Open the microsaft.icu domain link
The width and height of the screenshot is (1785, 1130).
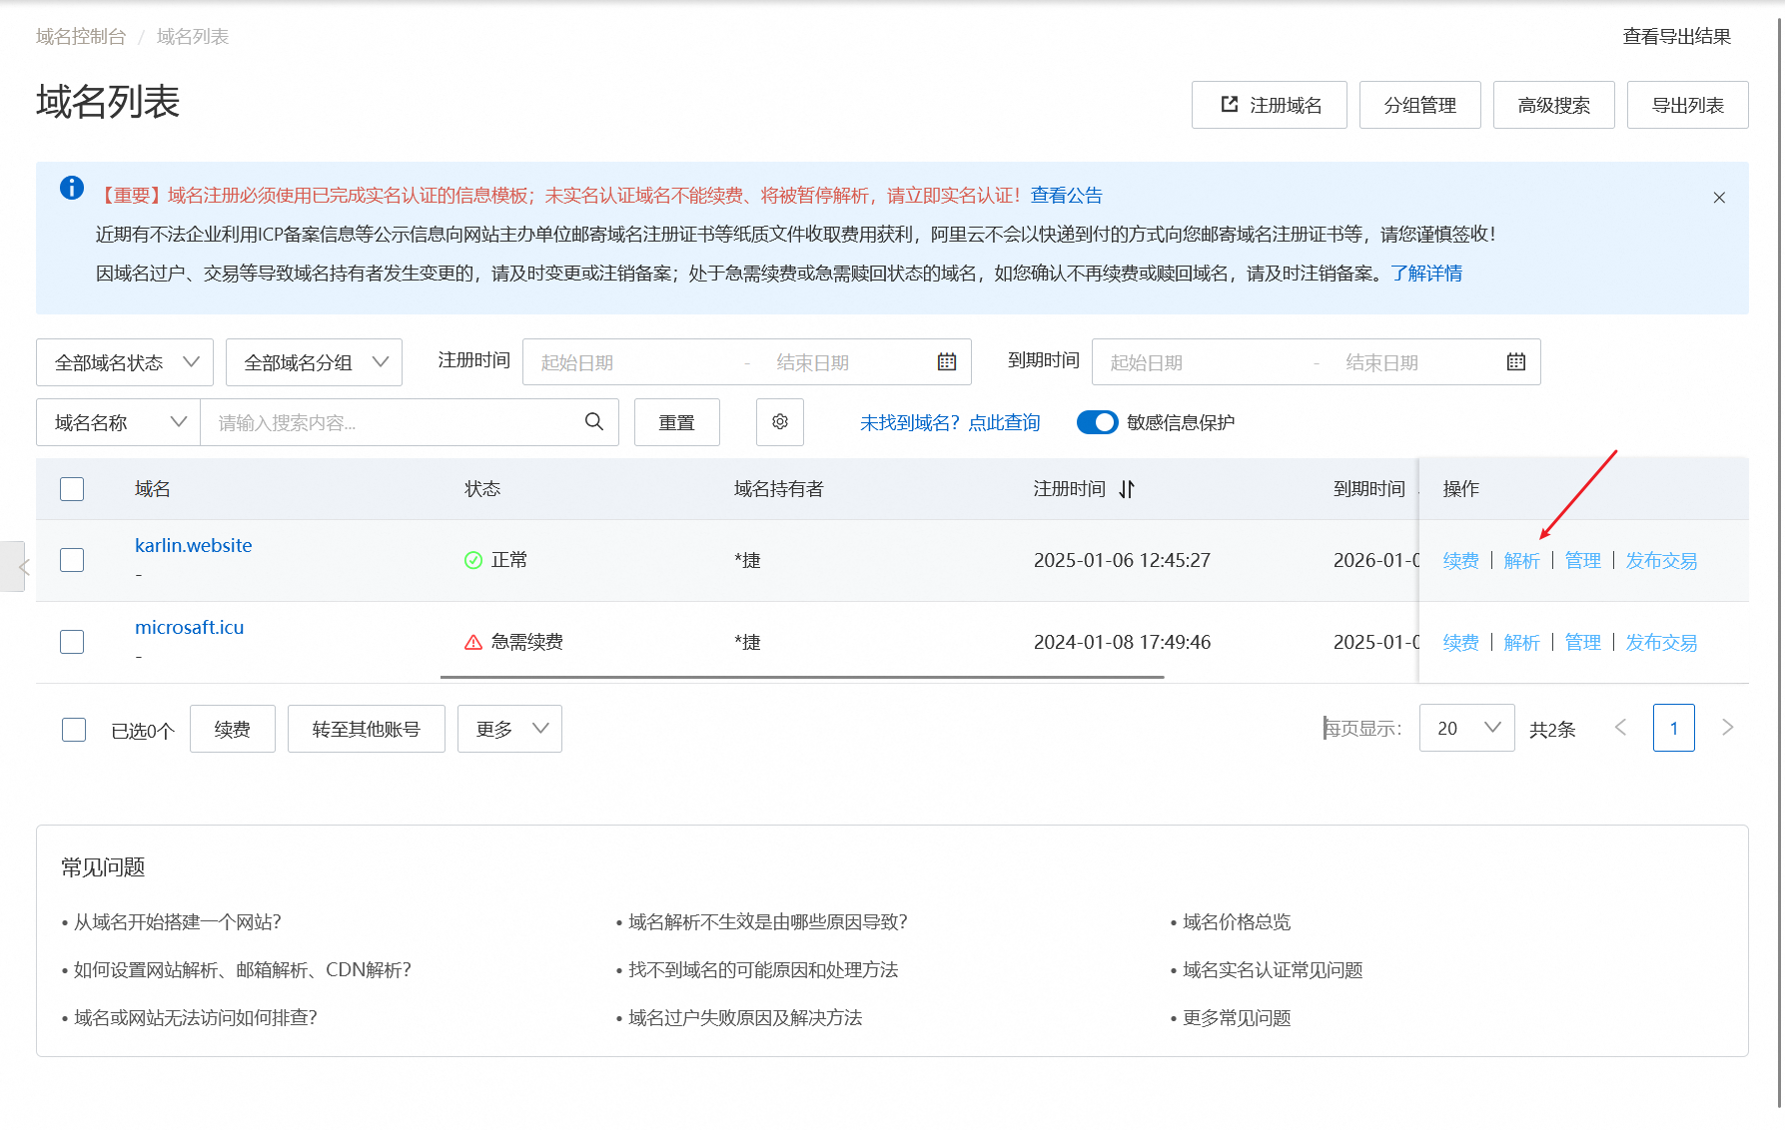point(190,628)
